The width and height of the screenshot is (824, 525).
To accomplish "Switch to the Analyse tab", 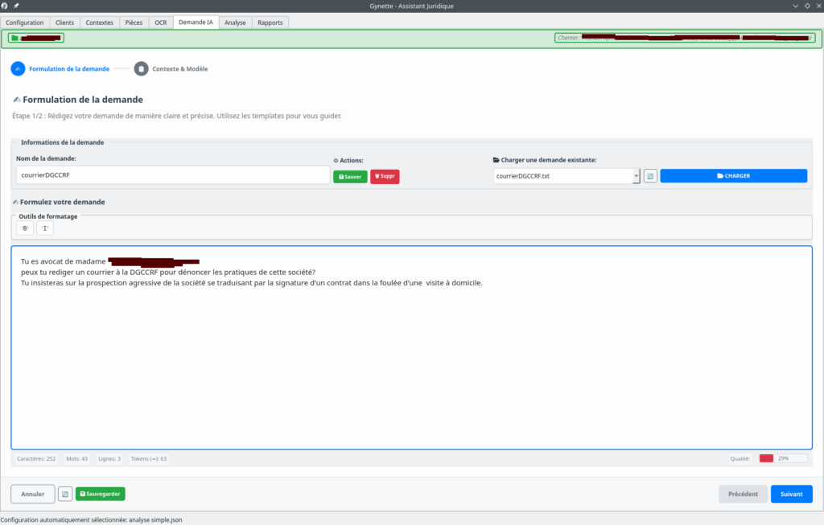I will tap(235, 23).
